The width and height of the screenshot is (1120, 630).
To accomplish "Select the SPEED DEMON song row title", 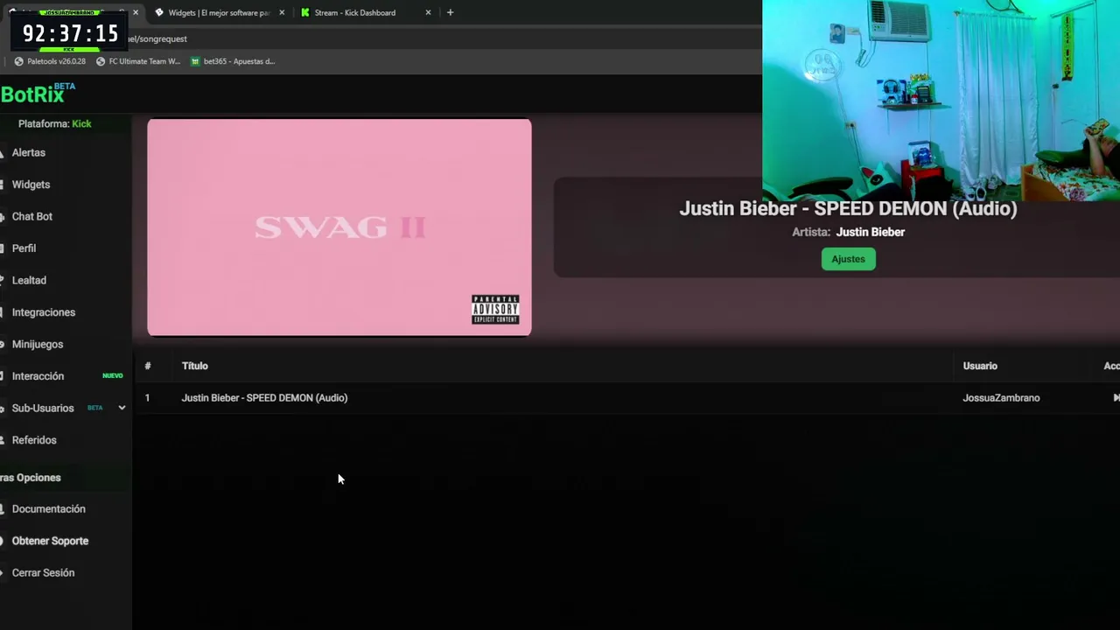I will [264, 398].
